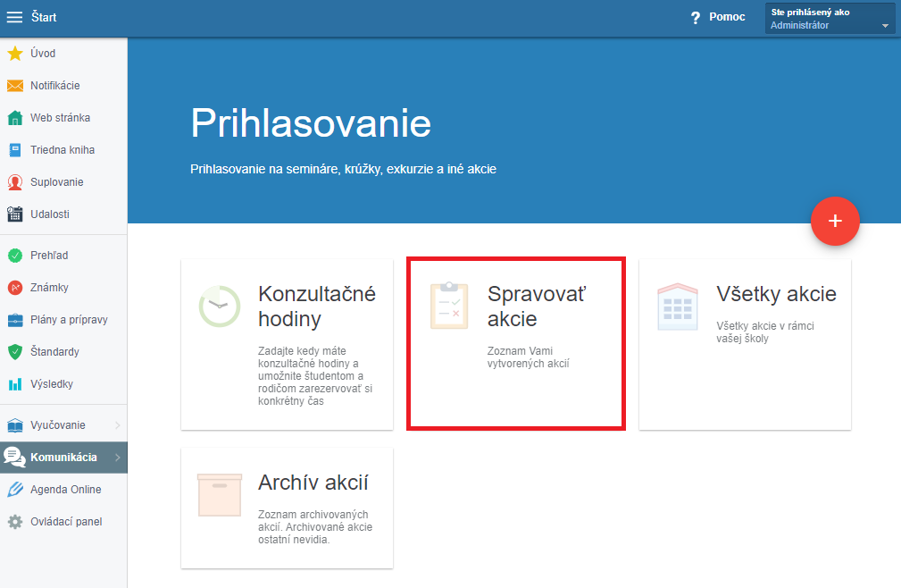Image resolution: width=901 pixels, height=588 pixels.
Task: Click the open book Vyučovanie icon
Action: (x=15, y=425)
